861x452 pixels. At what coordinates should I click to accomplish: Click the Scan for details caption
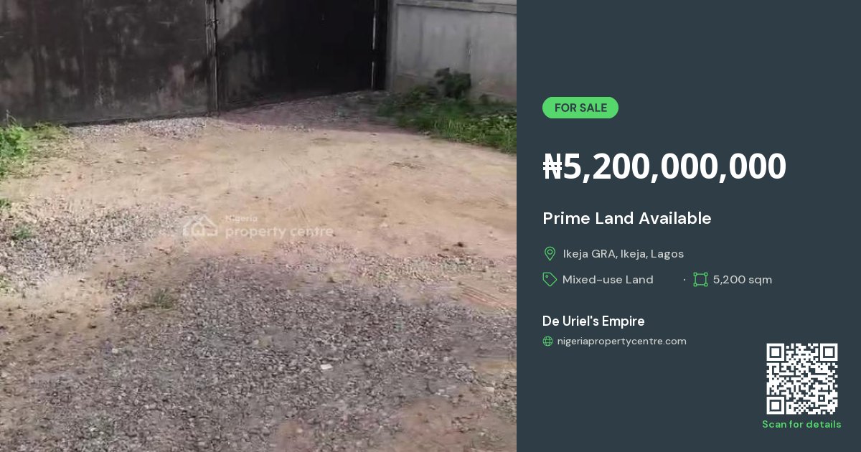[x=801, y=424]
